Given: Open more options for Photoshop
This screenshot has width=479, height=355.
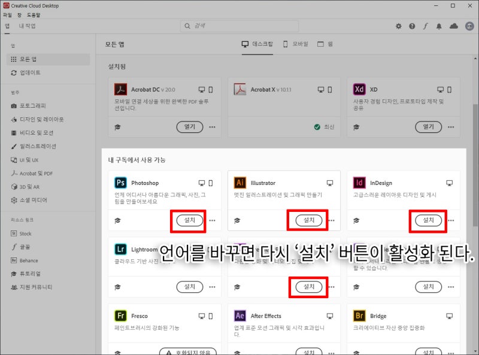Looking at the screenshot, I should 213,220.
